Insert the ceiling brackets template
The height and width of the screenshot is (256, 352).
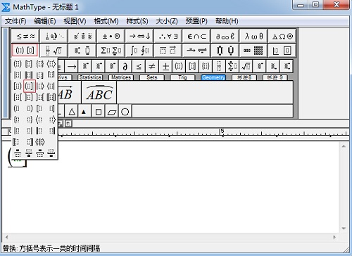[51, 75]
